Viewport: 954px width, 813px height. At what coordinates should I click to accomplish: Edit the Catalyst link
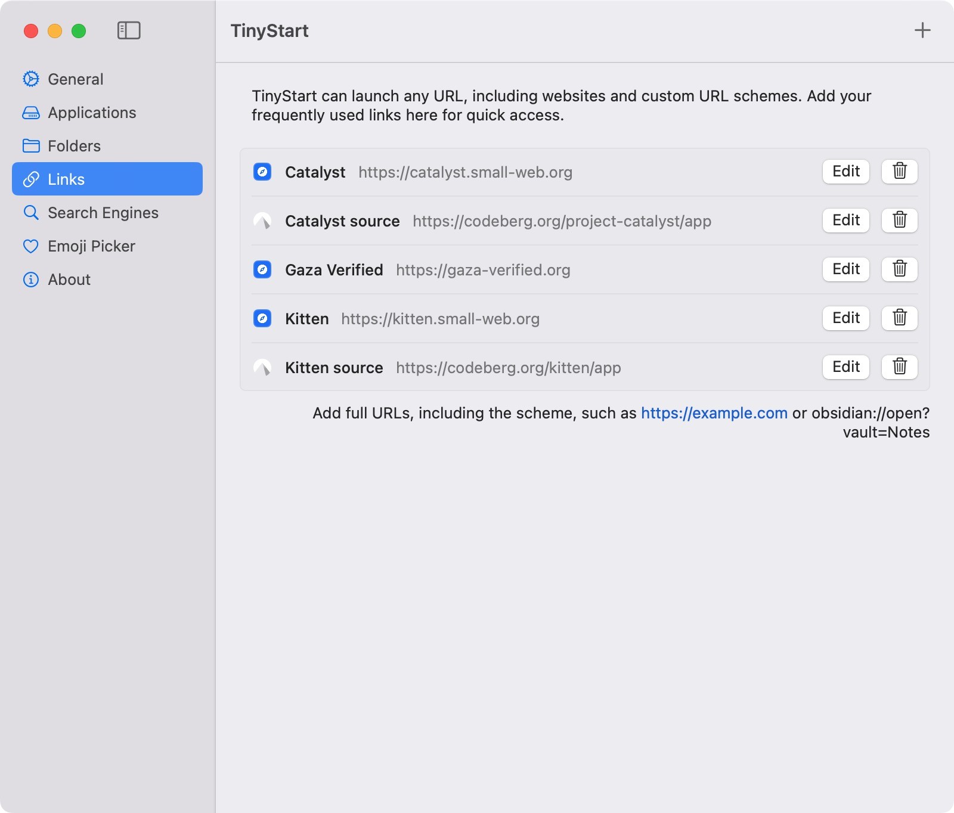click(x=845, y=172)
